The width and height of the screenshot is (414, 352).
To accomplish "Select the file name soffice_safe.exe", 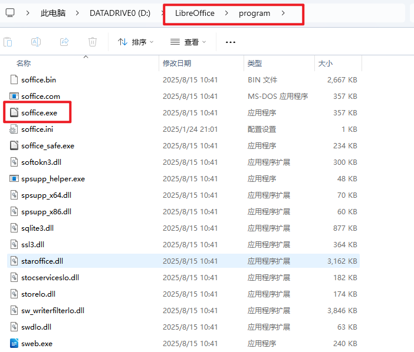I will pyautogui.click(x=48, y=146).
